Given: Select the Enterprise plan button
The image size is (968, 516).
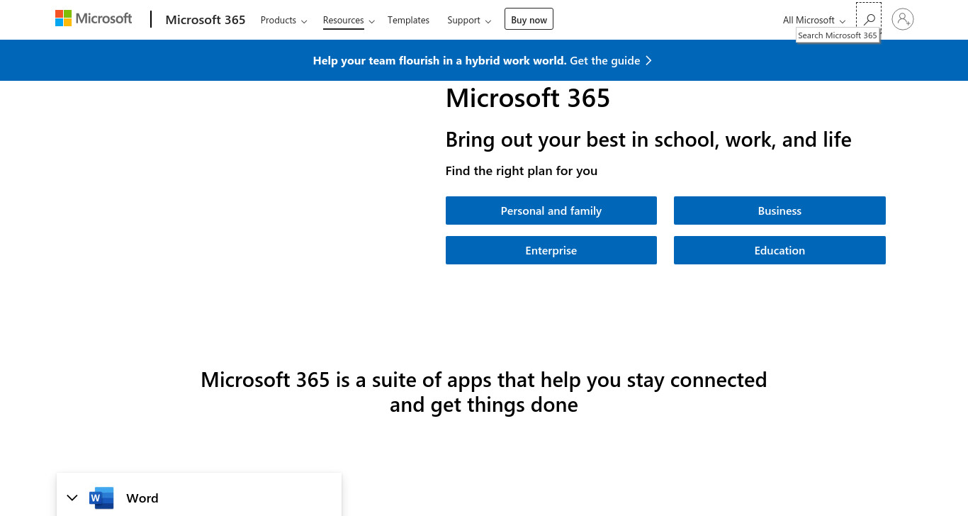Looking at the screenshot, I should [551, 250].
